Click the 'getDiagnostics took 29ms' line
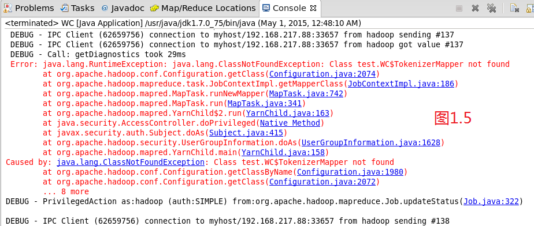Image resolution: width=534 pixels, height=226 pixels. click(98, 54)
